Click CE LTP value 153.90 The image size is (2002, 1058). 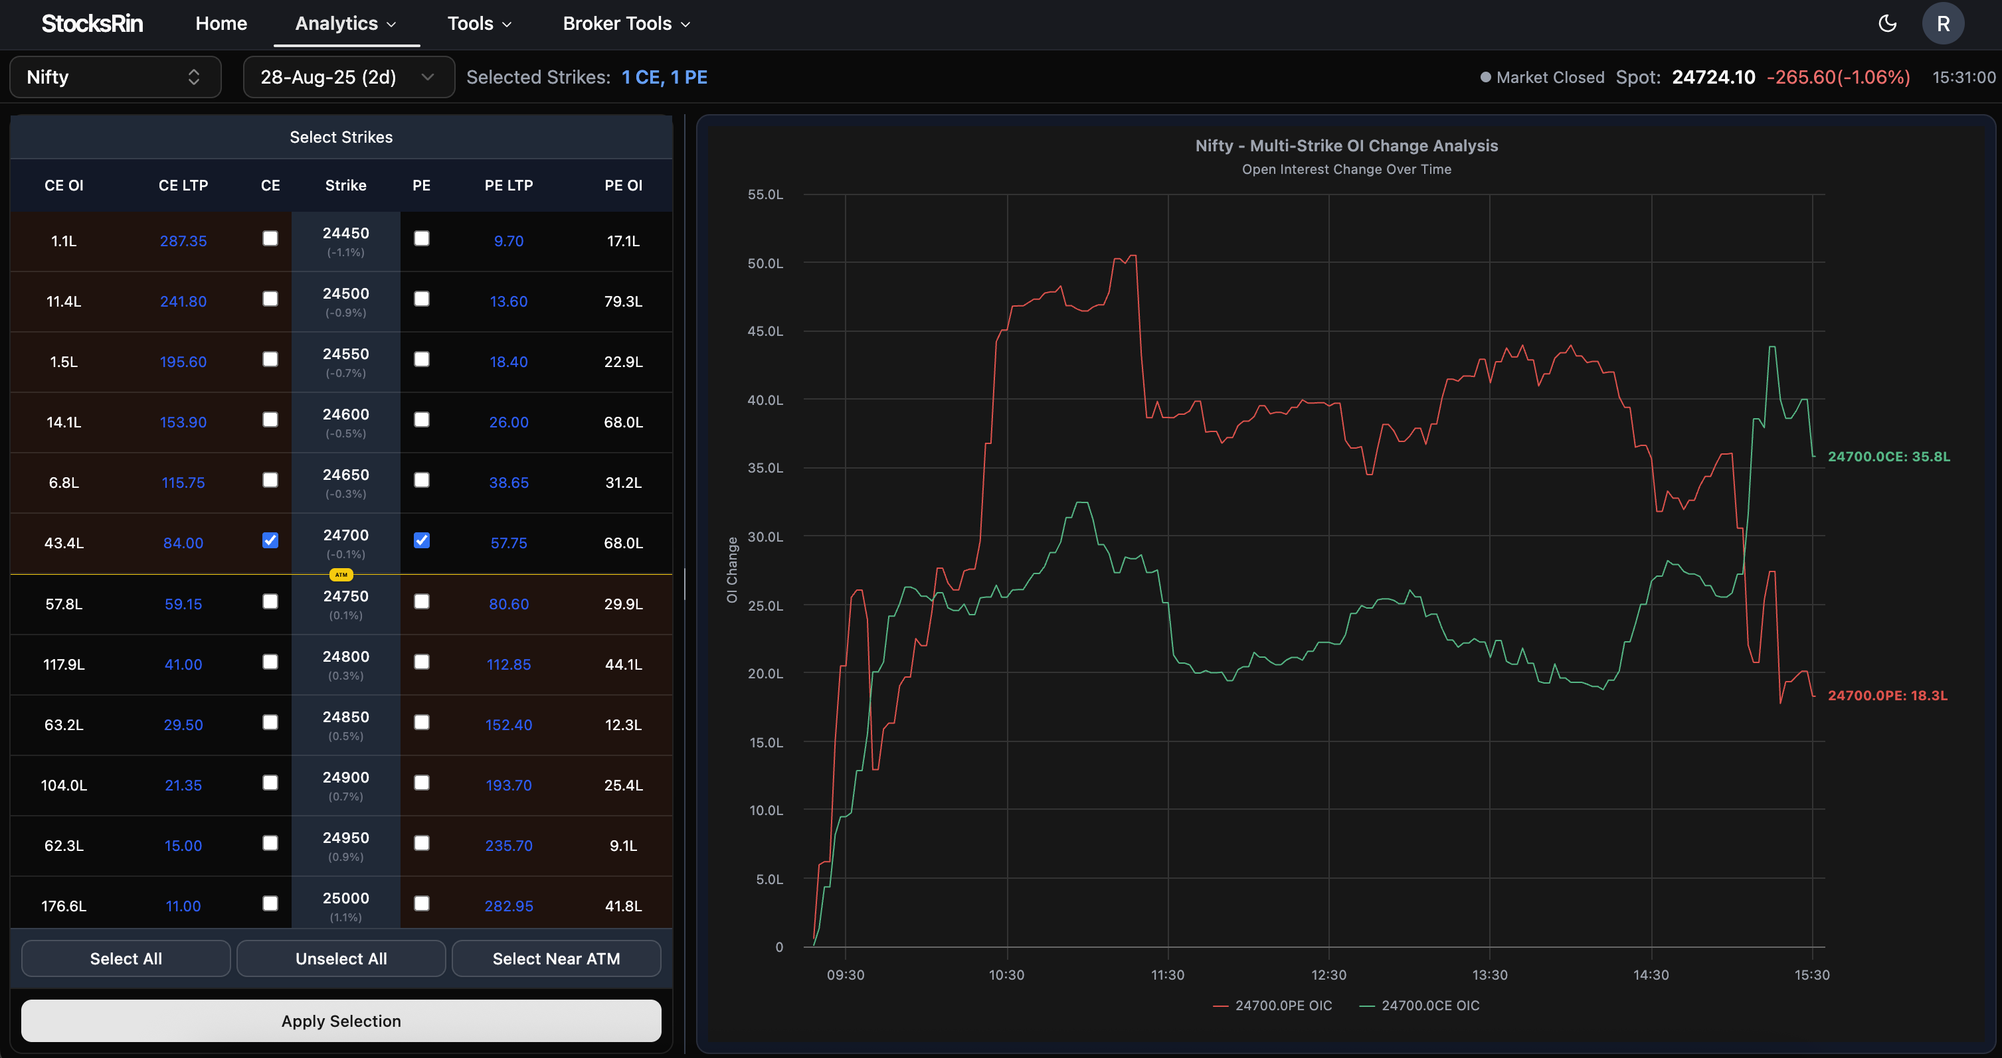click(x=183, y=421)
